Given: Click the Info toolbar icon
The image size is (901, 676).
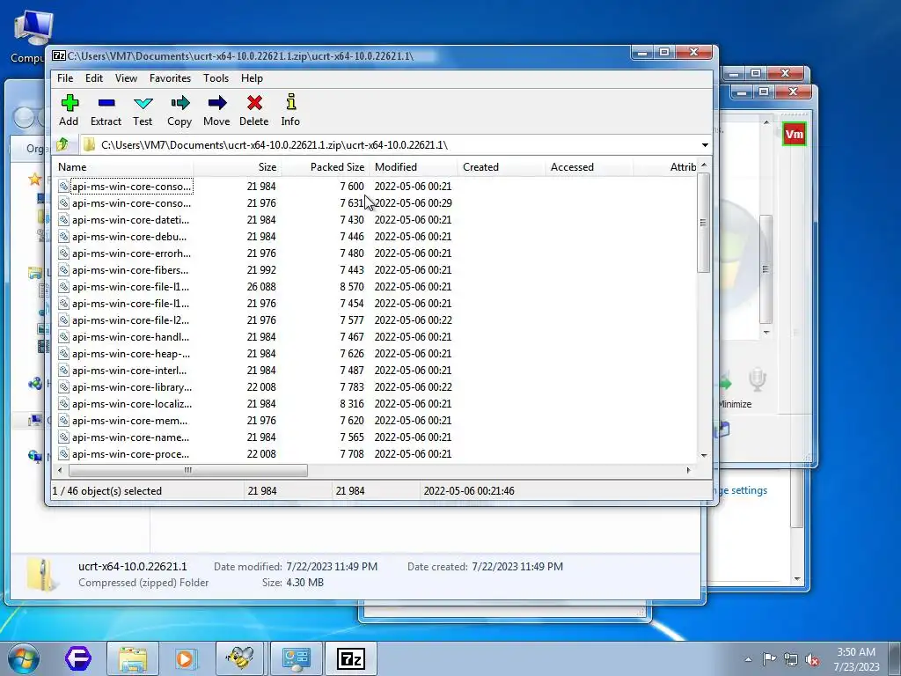Looking at the screenshot, I should [x=290, y=110].
